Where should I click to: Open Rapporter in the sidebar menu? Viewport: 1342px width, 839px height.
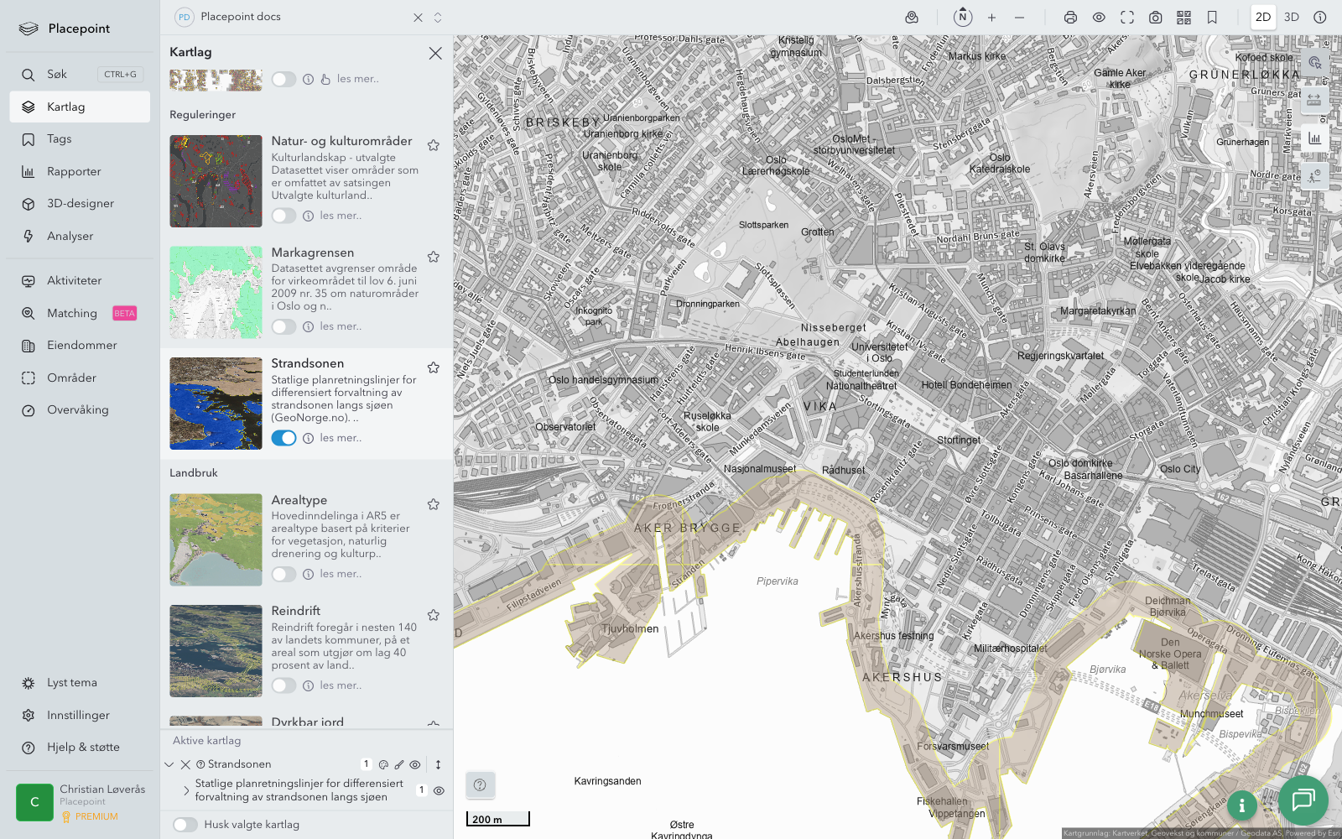pyautogui.click(x=74, y=171)
